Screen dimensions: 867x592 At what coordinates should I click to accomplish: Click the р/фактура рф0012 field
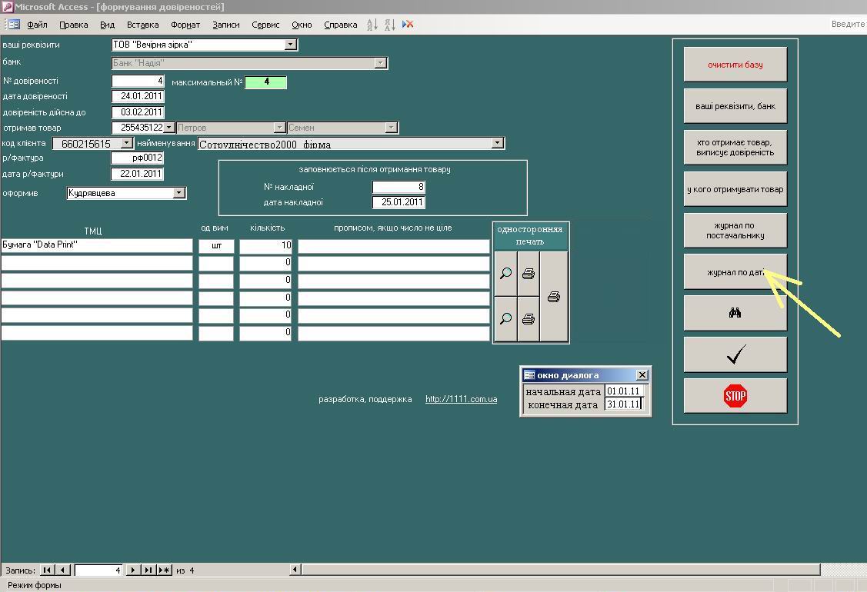[138, 158]
